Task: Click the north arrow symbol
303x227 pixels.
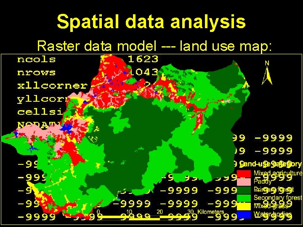Action: (267, 73)
